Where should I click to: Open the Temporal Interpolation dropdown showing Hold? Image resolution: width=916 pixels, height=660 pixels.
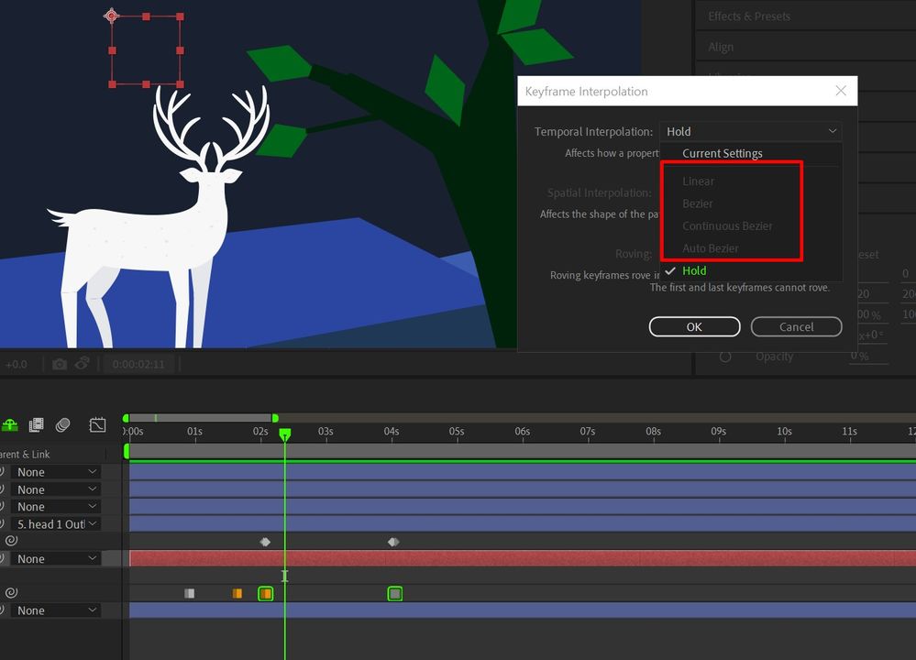coord(751,131)
